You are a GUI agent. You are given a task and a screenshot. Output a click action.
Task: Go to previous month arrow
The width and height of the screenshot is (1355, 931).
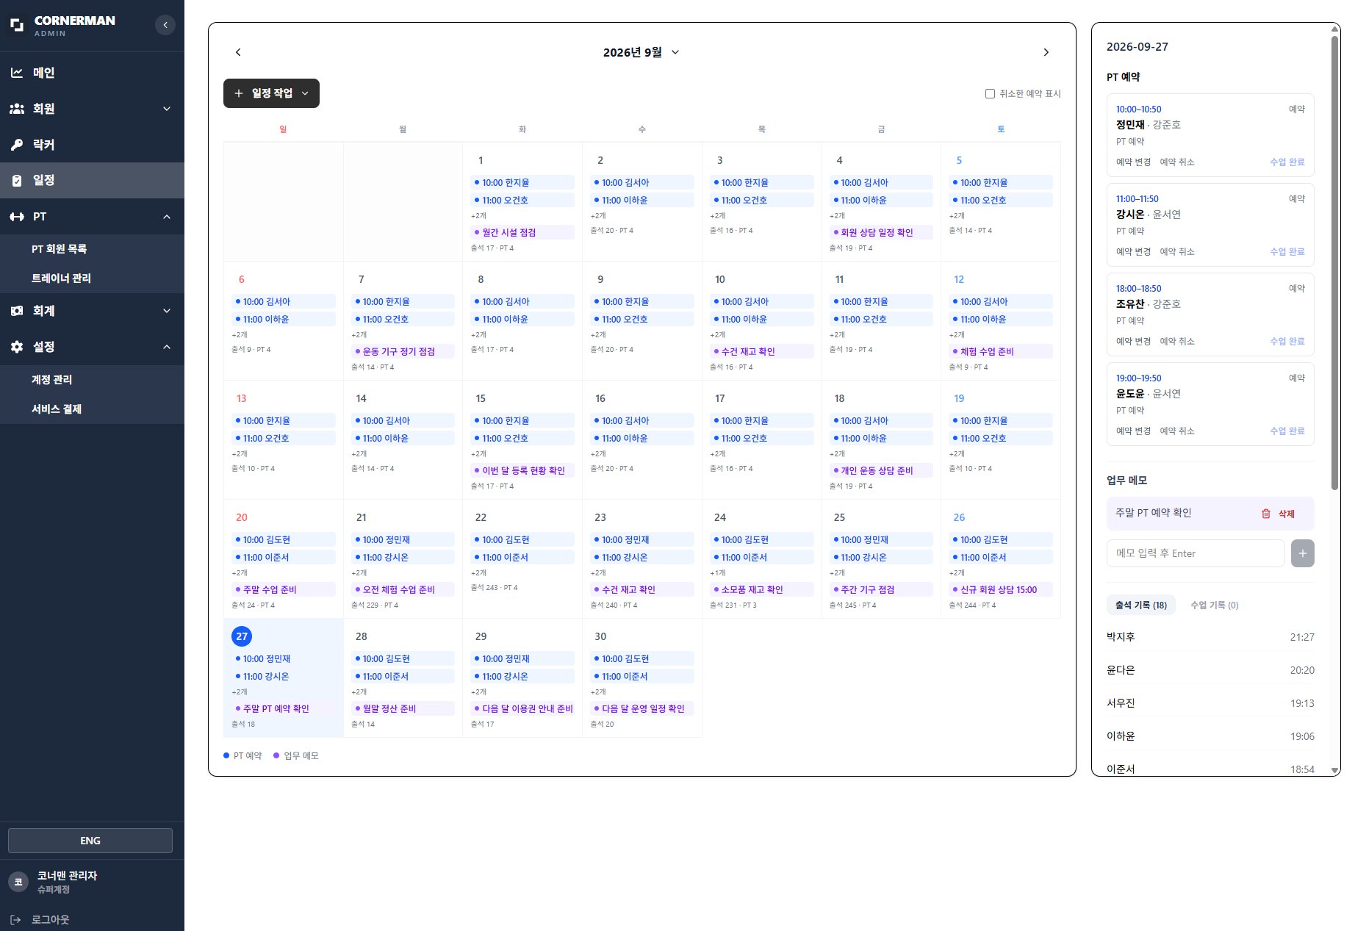[x=238, y=52]
